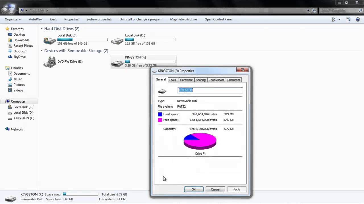
Task: Click the KINGSTON volume label text field
Action: point(210,90)
